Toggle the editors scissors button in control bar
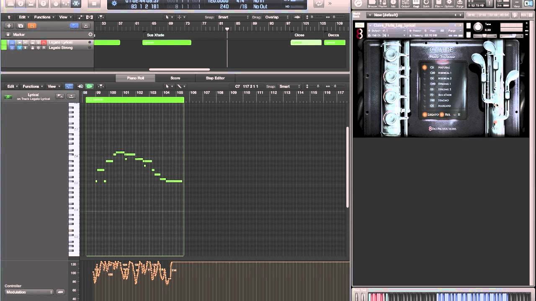 pyautogui.click(x=76, y=3)
